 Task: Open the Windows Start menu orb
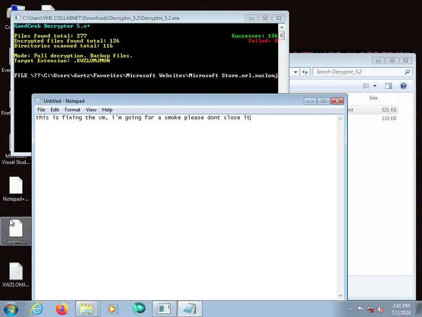pyautogui.click(x=11, y=309)
